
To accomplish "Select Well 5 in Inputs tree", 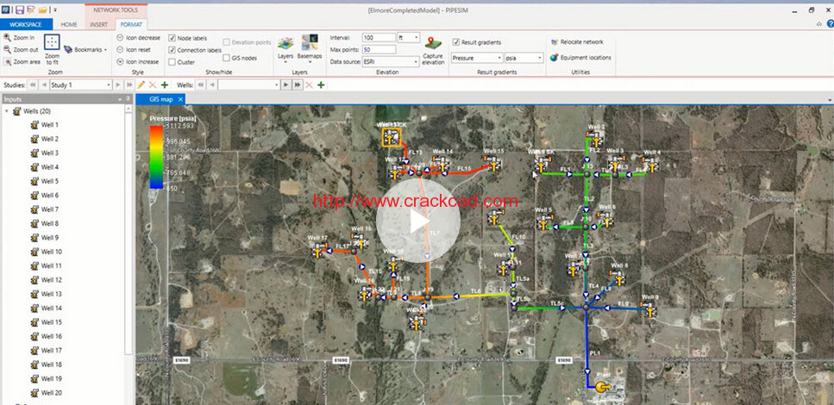I will [50, 181].
